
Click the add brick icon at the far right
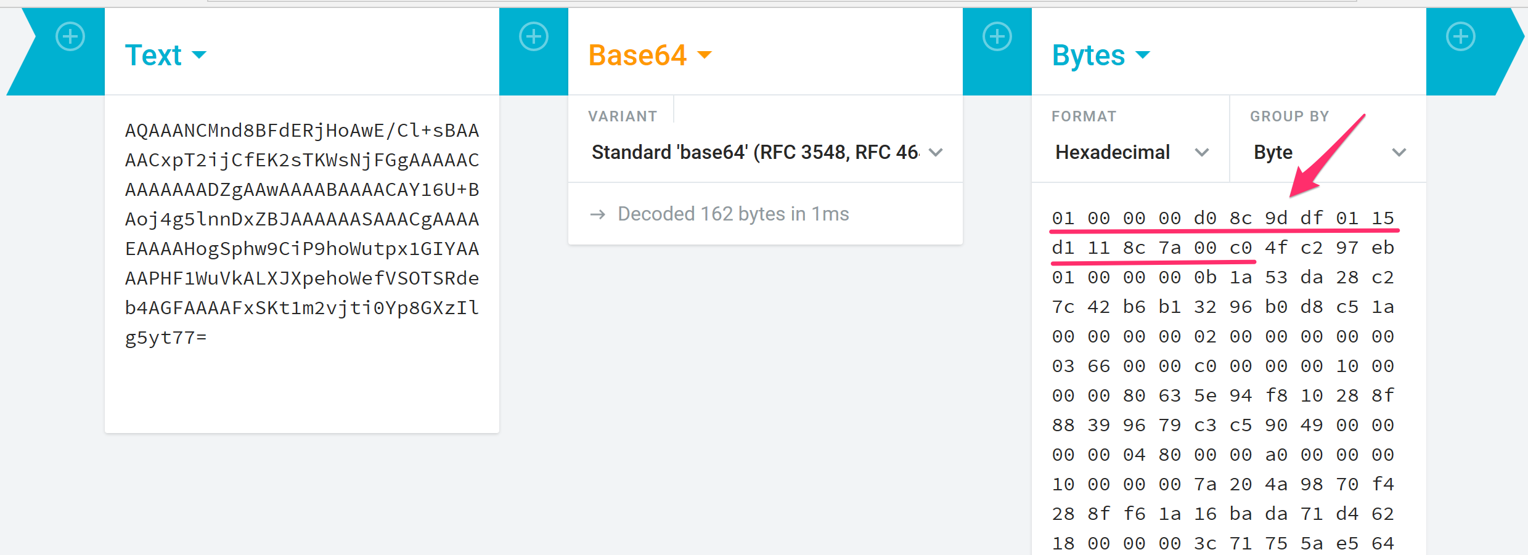click(x=1460, y=36)
